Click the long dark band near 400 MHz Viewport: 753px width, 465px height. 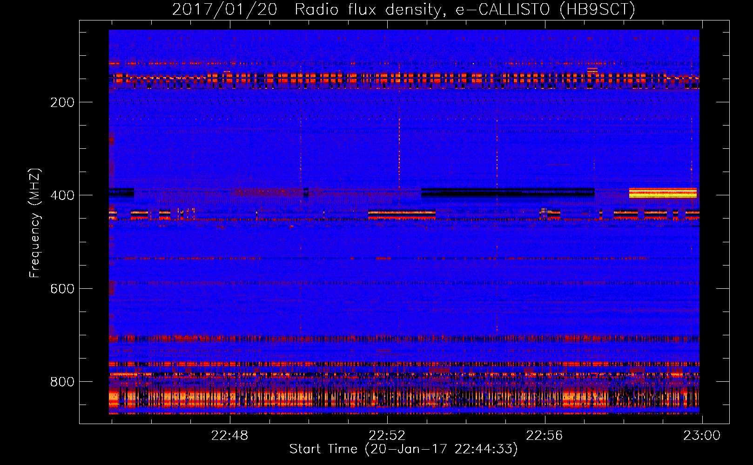click(x=508, y=192)
